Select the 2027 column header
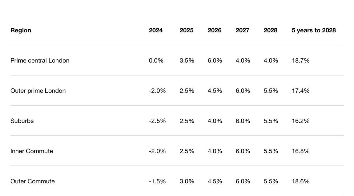 coord(243,30)
